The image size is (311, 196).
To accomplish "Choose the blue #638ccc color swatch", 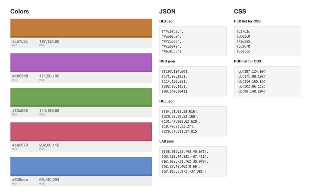I will click(81, 166).
